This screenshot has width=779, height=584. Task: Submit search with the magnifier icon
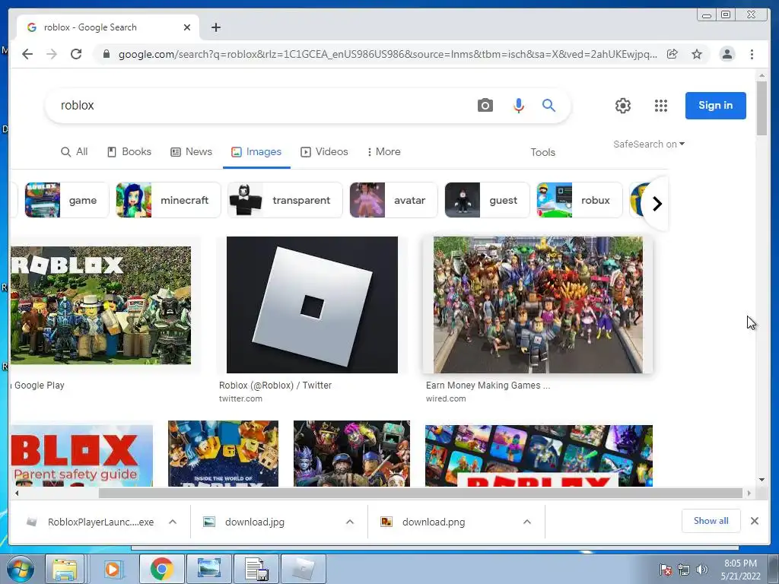[548, 105]
